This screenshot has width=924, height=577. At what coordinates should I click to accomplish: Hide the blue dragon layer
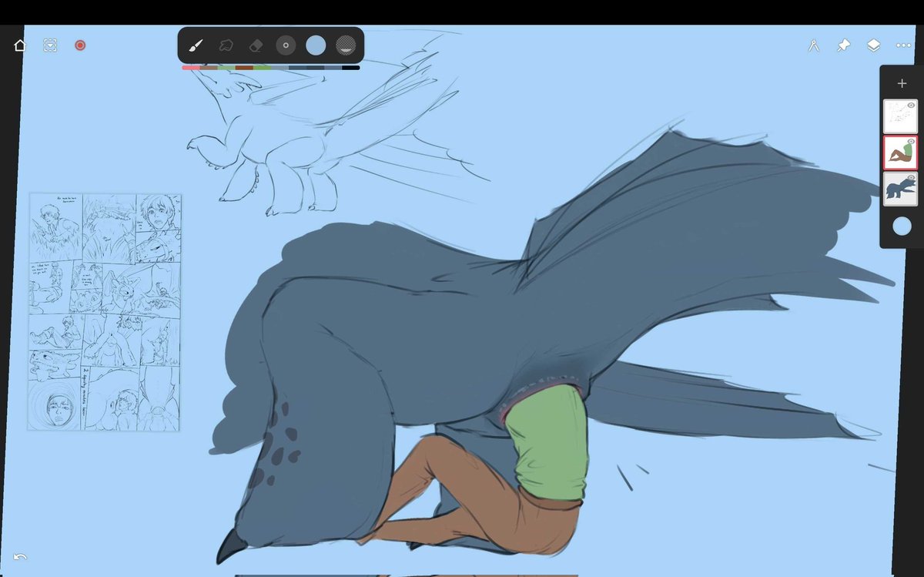pyautogui.click(x=911, y=178)
